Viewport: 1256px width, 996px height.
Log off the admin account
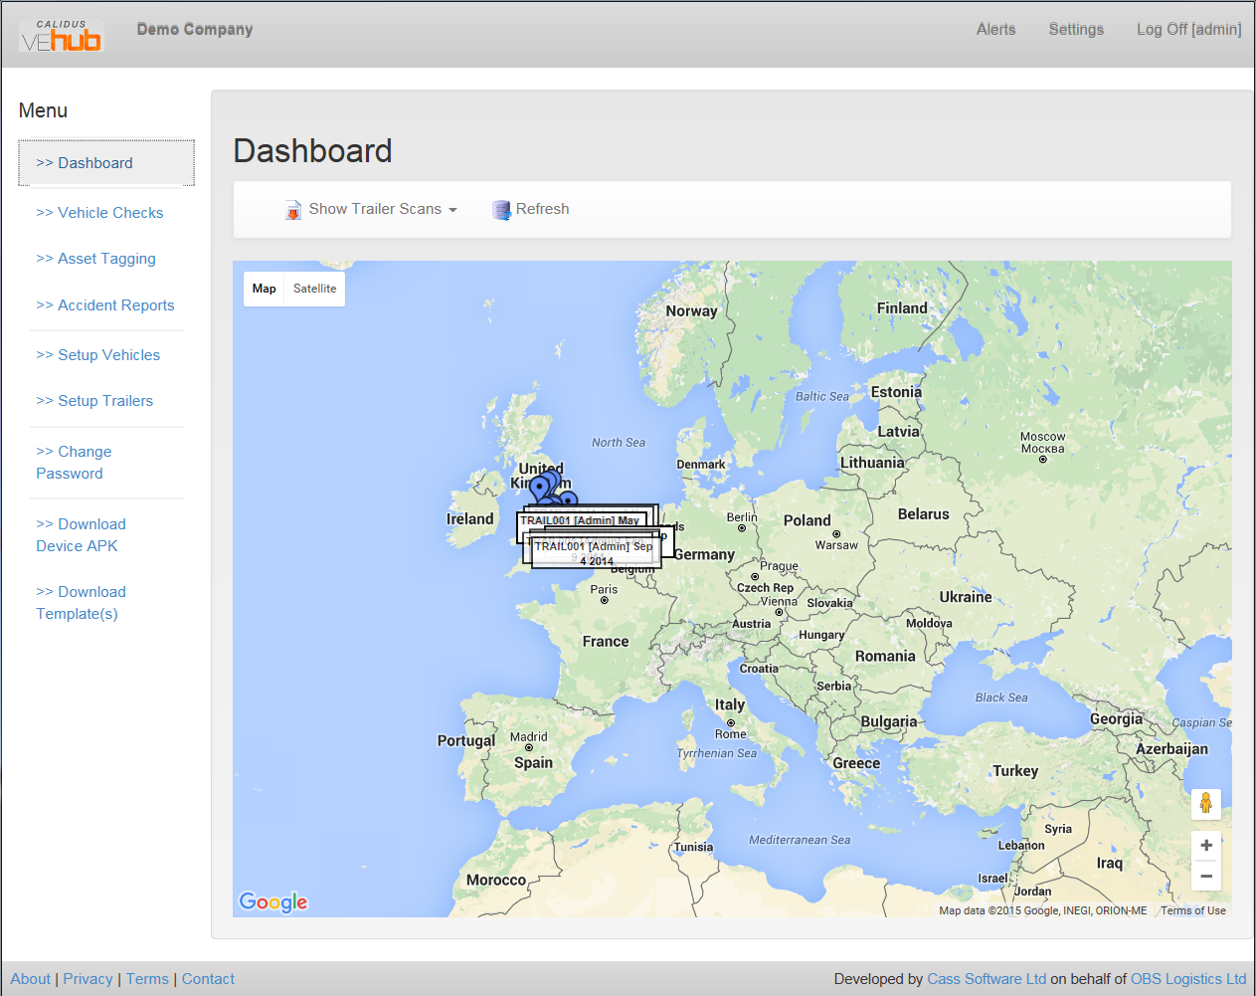tap(1188, 30)
